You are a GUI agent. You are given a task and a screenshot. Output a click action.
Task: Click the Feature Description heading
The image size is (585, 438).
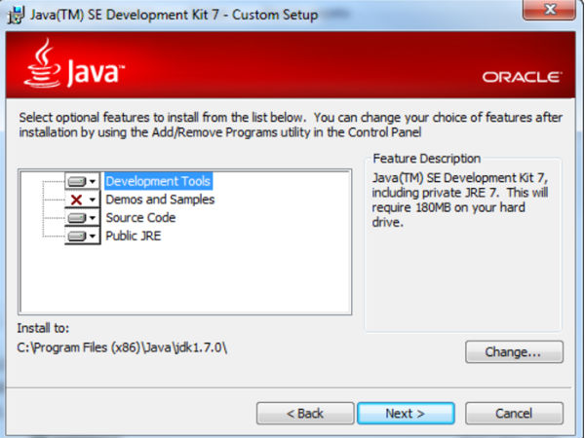click(x=426, y=159)
